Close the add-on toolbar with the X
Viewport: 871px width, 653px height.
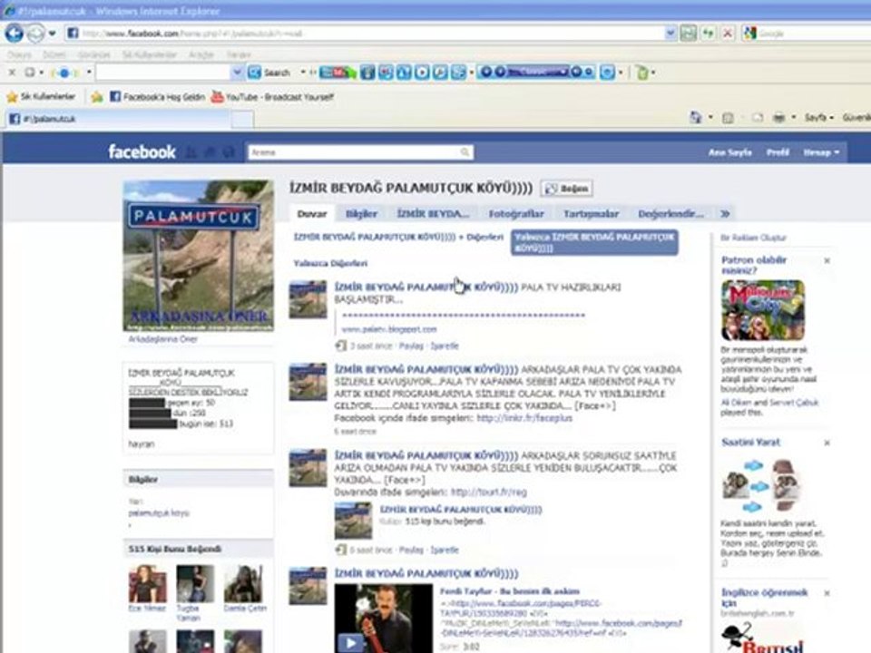pyautogui.click(x=12, y=73)
